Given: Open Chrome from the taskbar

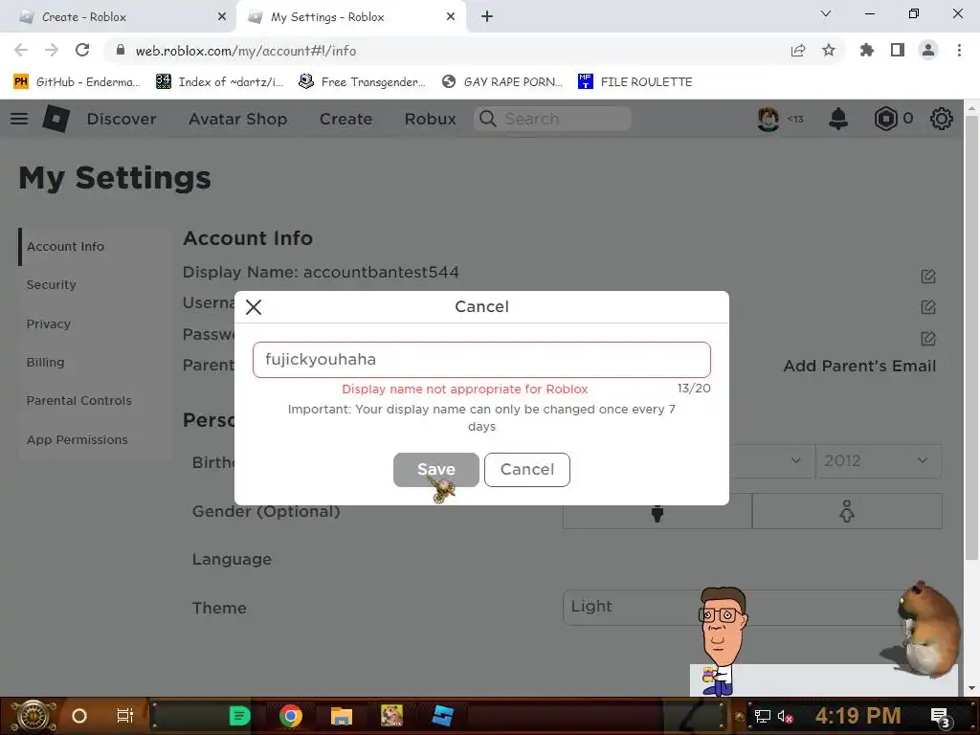Looking at the screenshot, I should (x=291, y=716).
